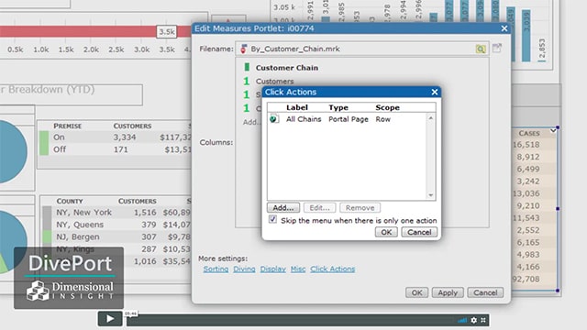587x330 pixels.
Task: Click the 92,708 cases total
Action: coord(526,279)
